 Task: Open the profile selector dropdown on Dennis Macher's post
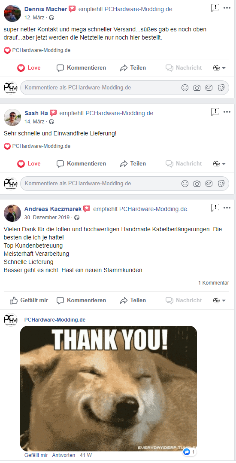(219, 68)
